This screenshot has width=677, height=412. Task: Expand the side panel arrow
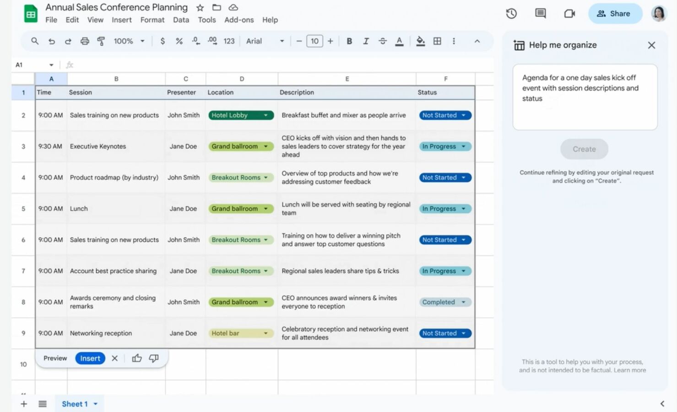[662, 404]
